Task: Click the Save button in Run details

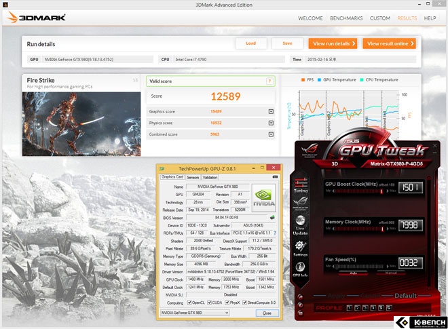Action: click(287, 43)
